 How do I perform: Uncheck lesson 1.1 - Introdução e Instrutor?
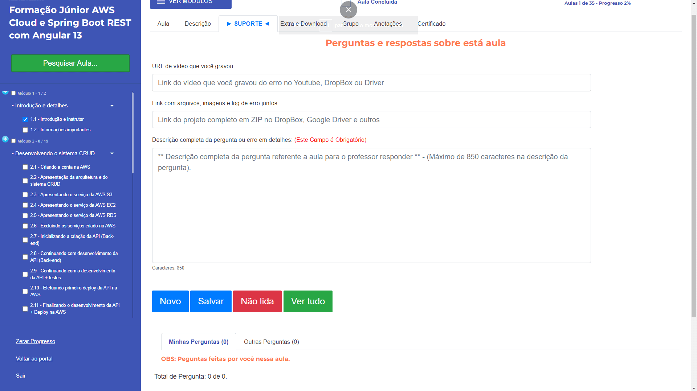[x=25, y=119]
